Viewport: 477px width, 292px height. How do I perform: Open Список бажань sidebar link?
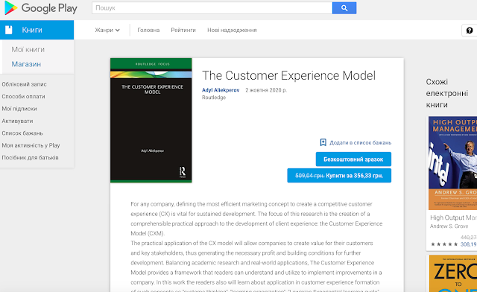pyautogui.click(x=22, y=133)
